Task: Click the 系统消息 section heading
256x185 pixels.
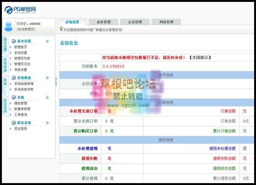Action: coord(24,78)
